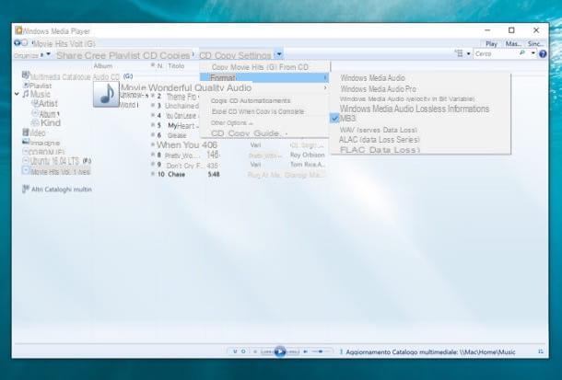Open the Format submenu
The width and height of the screenshot is (562, 380).
point(264,77)
